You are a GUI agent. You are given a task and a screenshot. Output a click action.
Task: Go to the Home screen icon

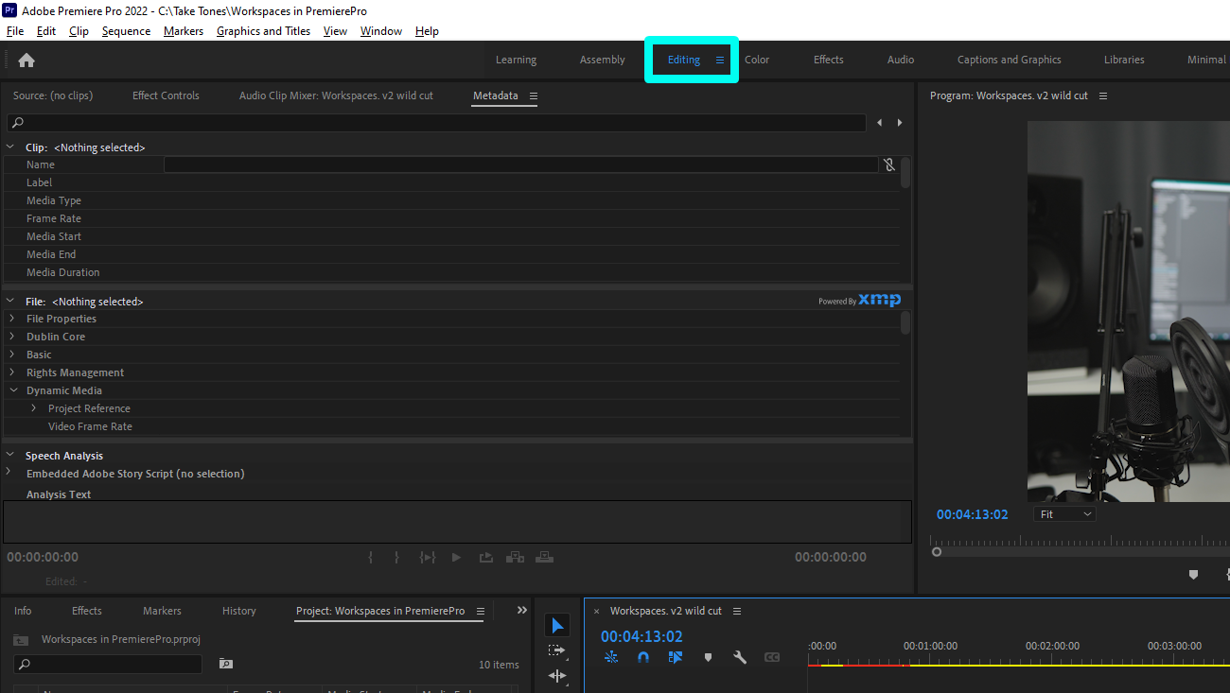pos(26,61)
